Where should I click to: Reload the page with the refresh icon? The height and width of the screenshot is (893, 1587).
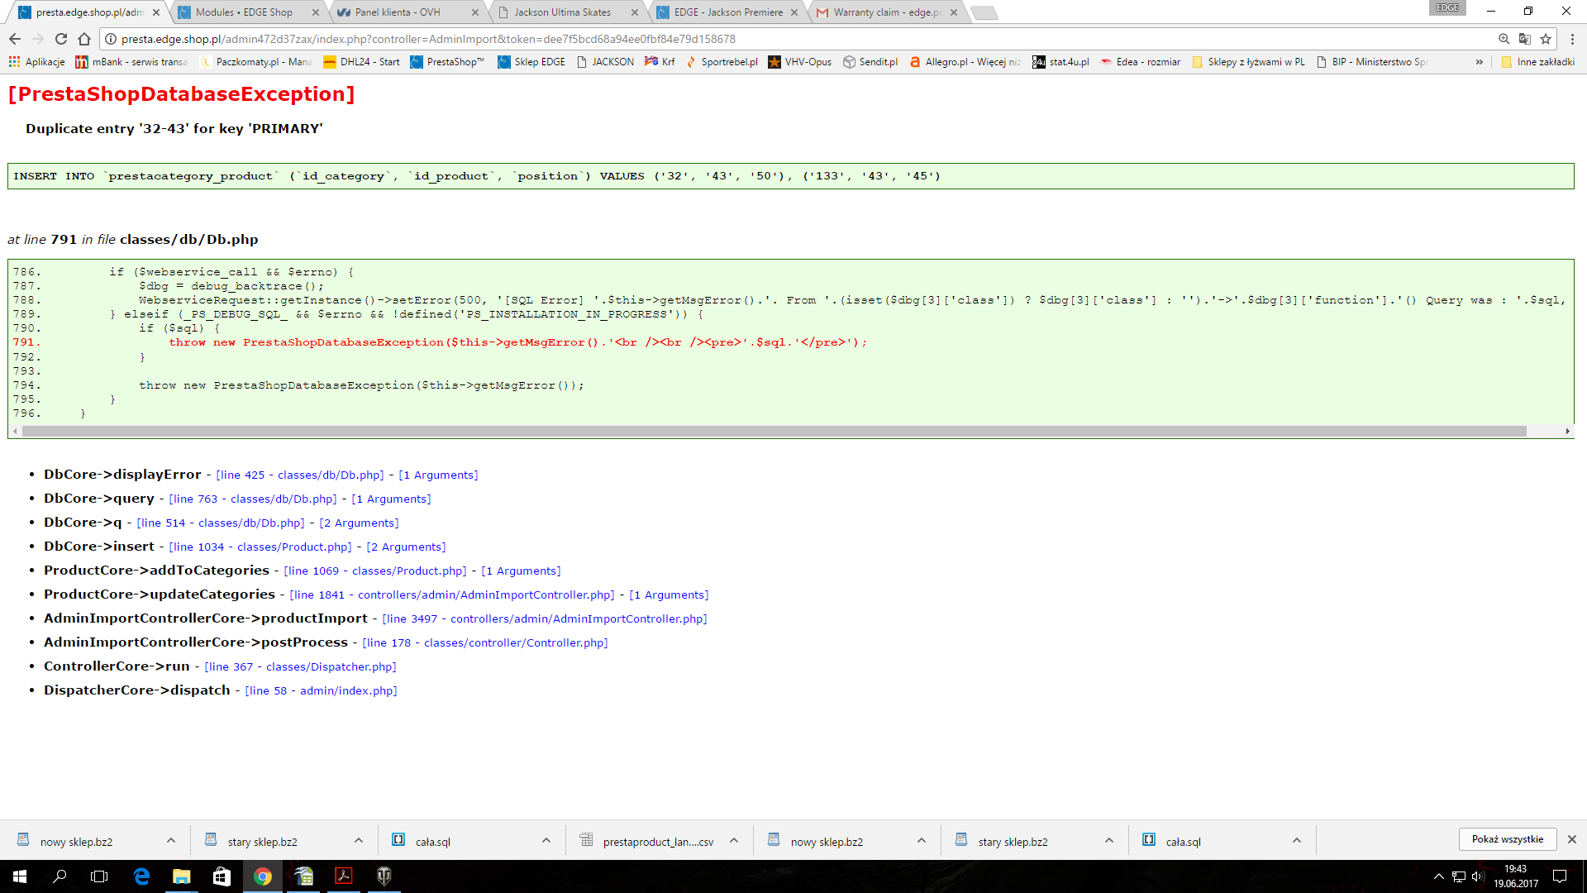click(x=61, y=39)
